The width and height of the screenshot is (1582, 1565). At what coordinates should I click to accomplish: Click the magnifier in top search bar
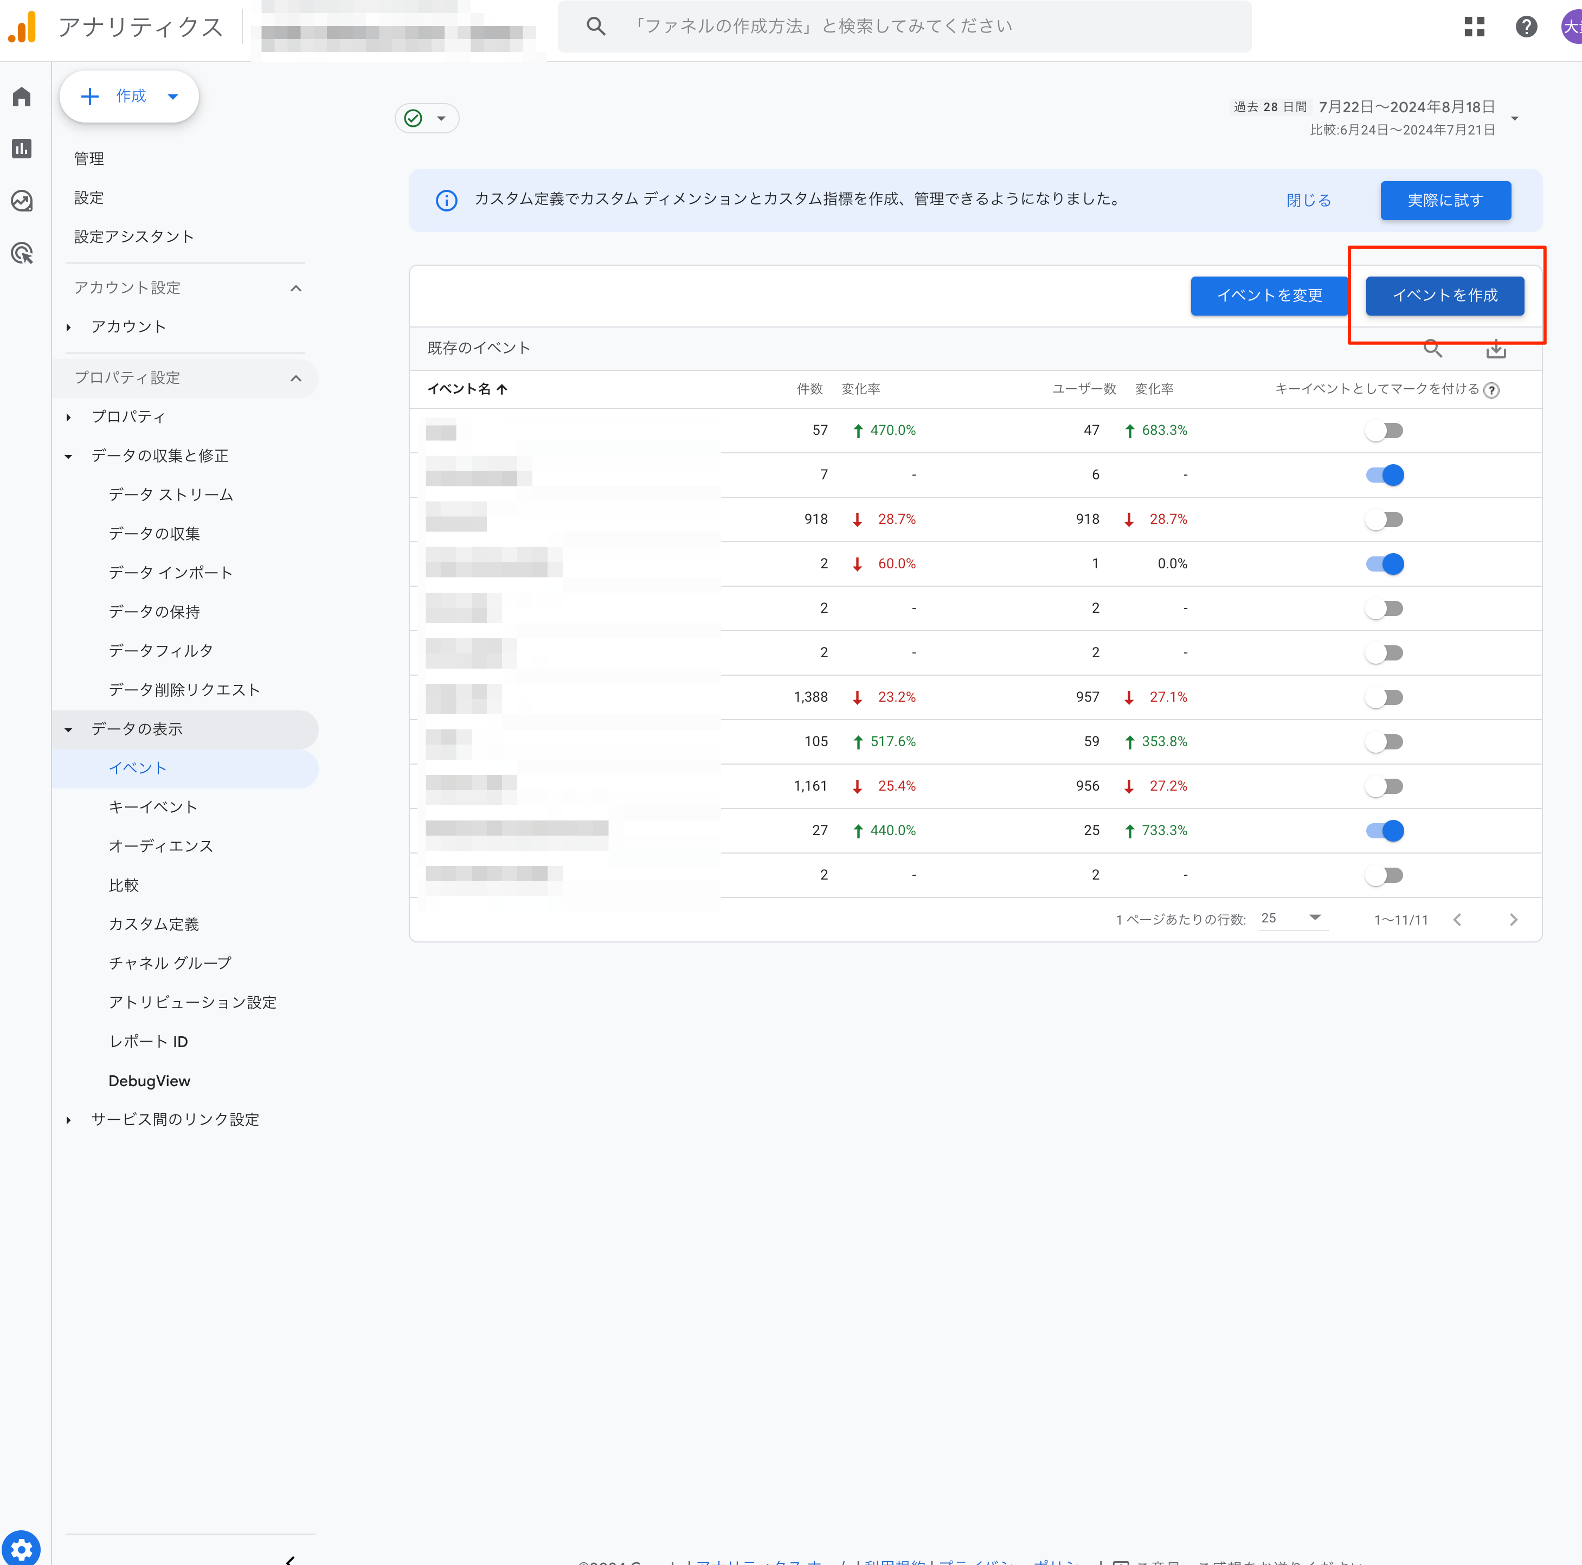point(595,27)
